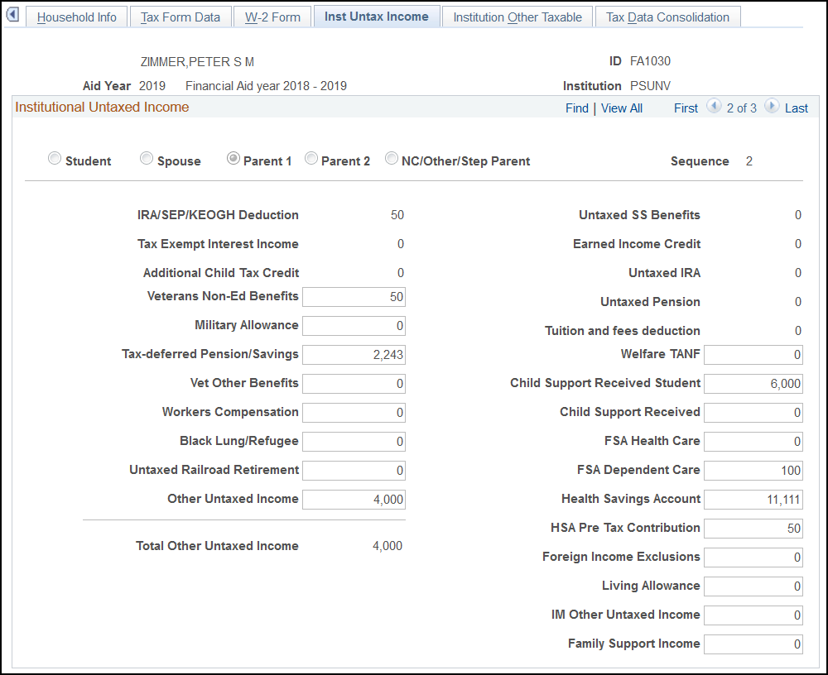Click the back navigation arrow icon

12,14
